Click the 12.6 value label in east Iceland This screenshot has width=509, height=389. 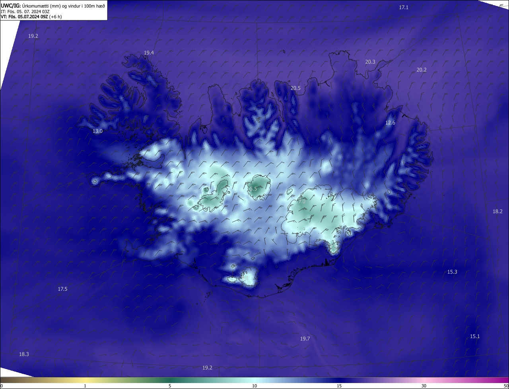390,123
